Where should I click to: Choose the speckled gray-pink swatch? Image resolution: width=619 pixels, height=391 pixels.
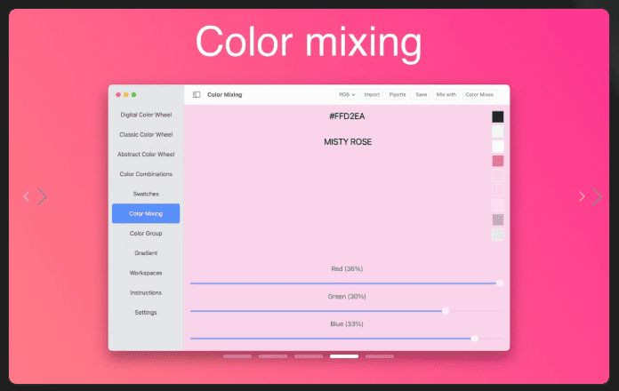[x=498, y=219]
